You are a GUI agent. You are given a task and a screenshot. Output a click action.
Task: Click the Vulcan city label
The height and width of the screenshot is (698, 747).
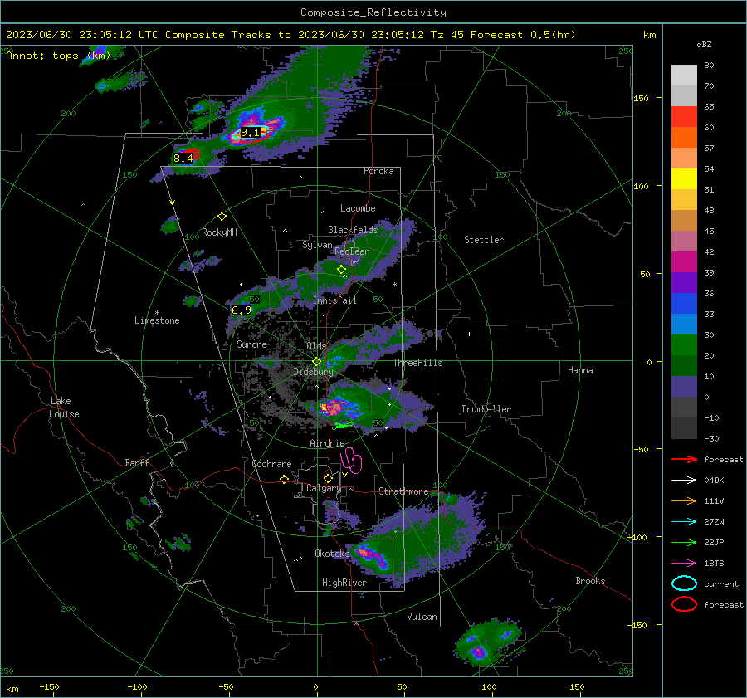click(422, 617)
